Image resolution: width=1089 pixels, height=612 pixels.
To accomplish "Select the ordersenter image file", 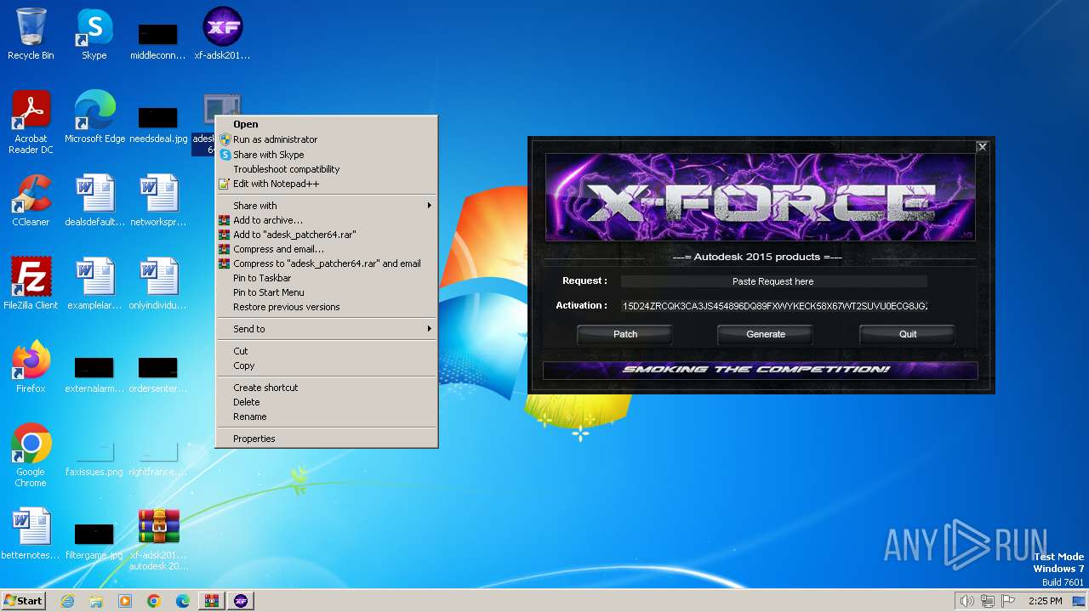I will 158,374.
